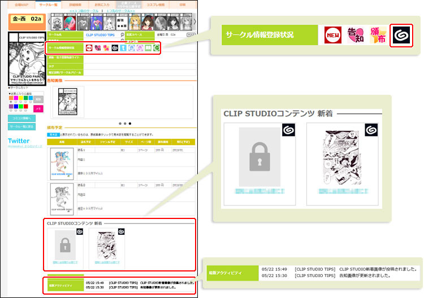Click black CLIP STUDIO icon in status row
Image resolution: width=424 pixels, height=298 pixels.
click(x=115, y=48)
